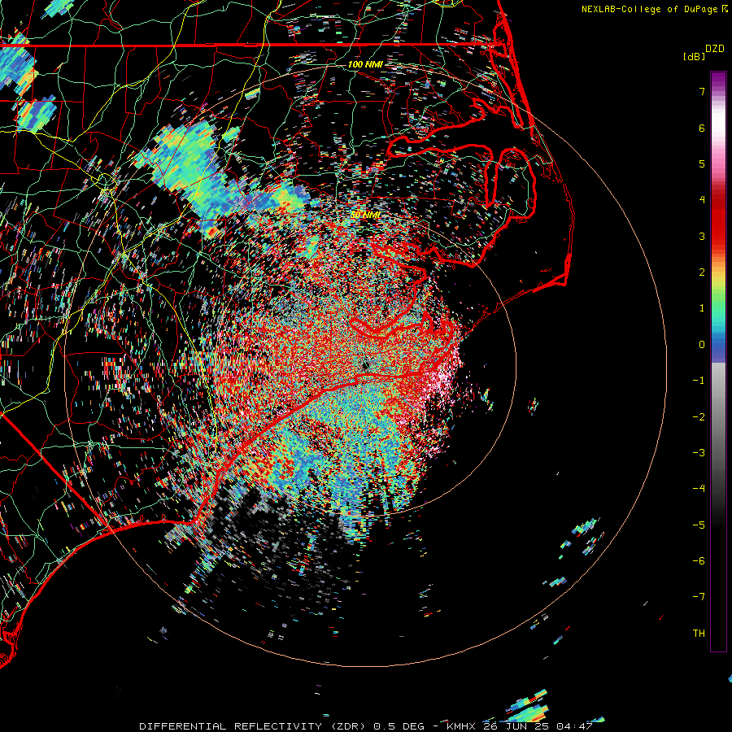Click the 3 value on the scale

702,236
